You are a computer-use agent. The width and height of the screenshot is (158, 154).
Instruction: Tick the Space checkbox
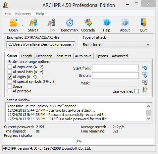click(x=10, y=86)
